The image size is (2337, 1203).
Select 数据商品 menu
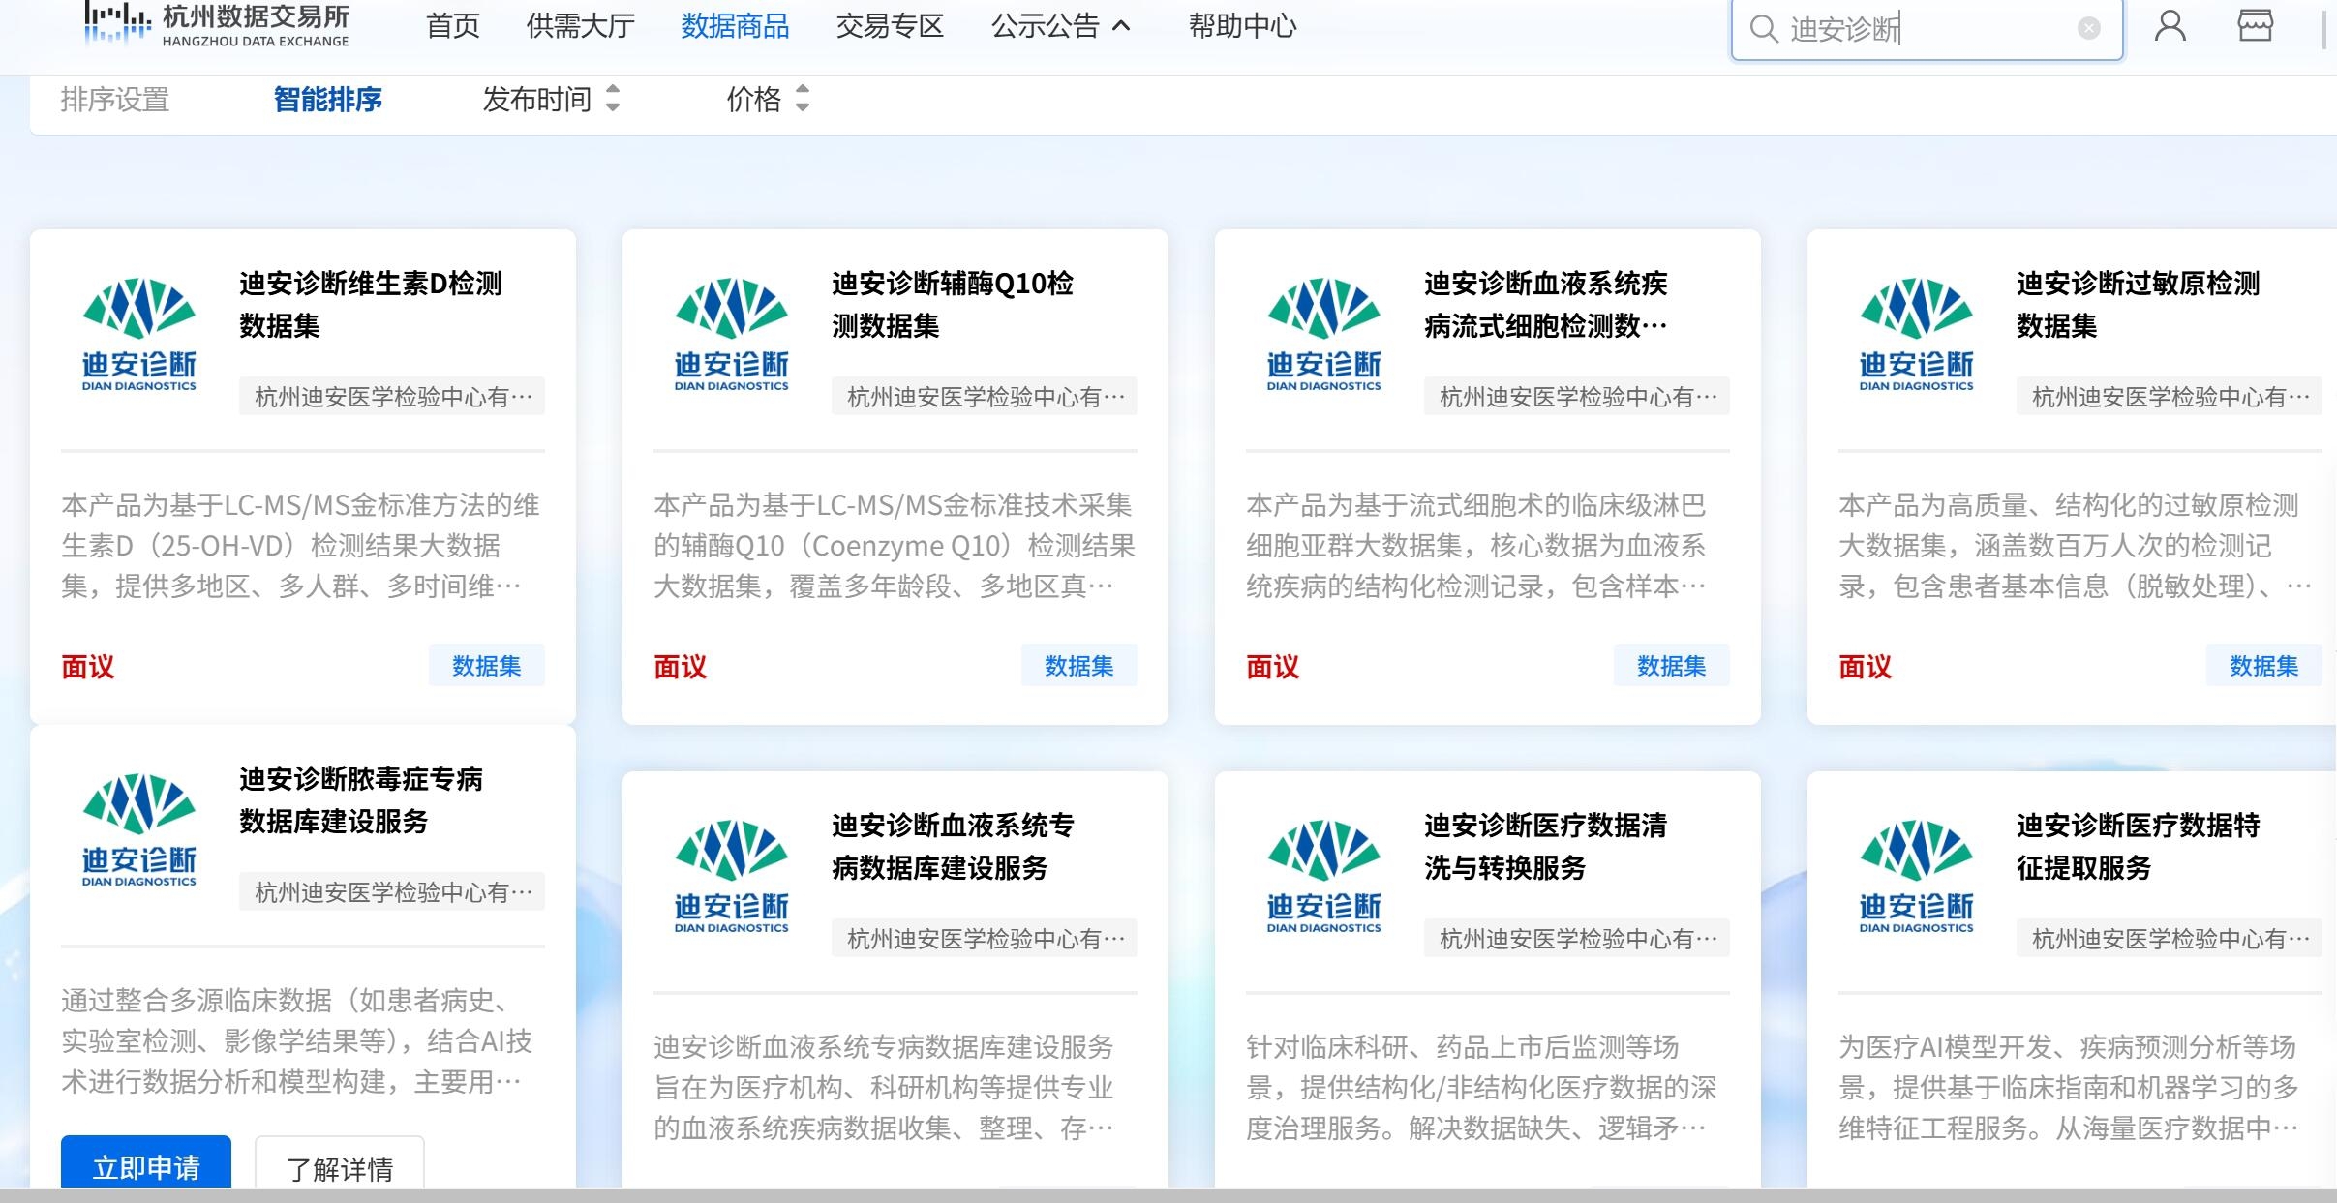pyautogui.click(x=735, y=26)
